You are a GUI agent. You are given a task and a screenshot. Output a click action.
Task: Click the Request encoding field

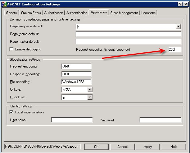coord(76,66)
